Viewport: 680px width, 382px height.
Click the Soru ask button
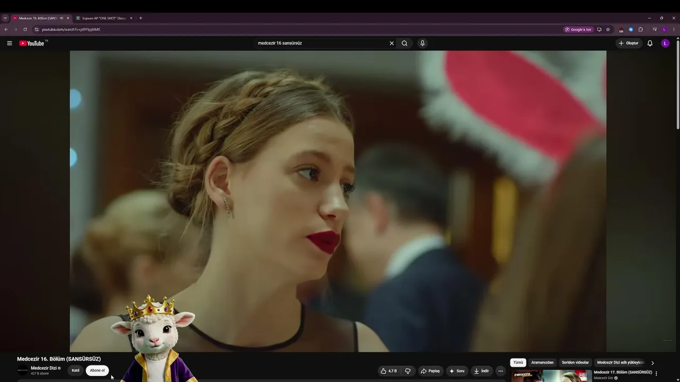[457, 371]
